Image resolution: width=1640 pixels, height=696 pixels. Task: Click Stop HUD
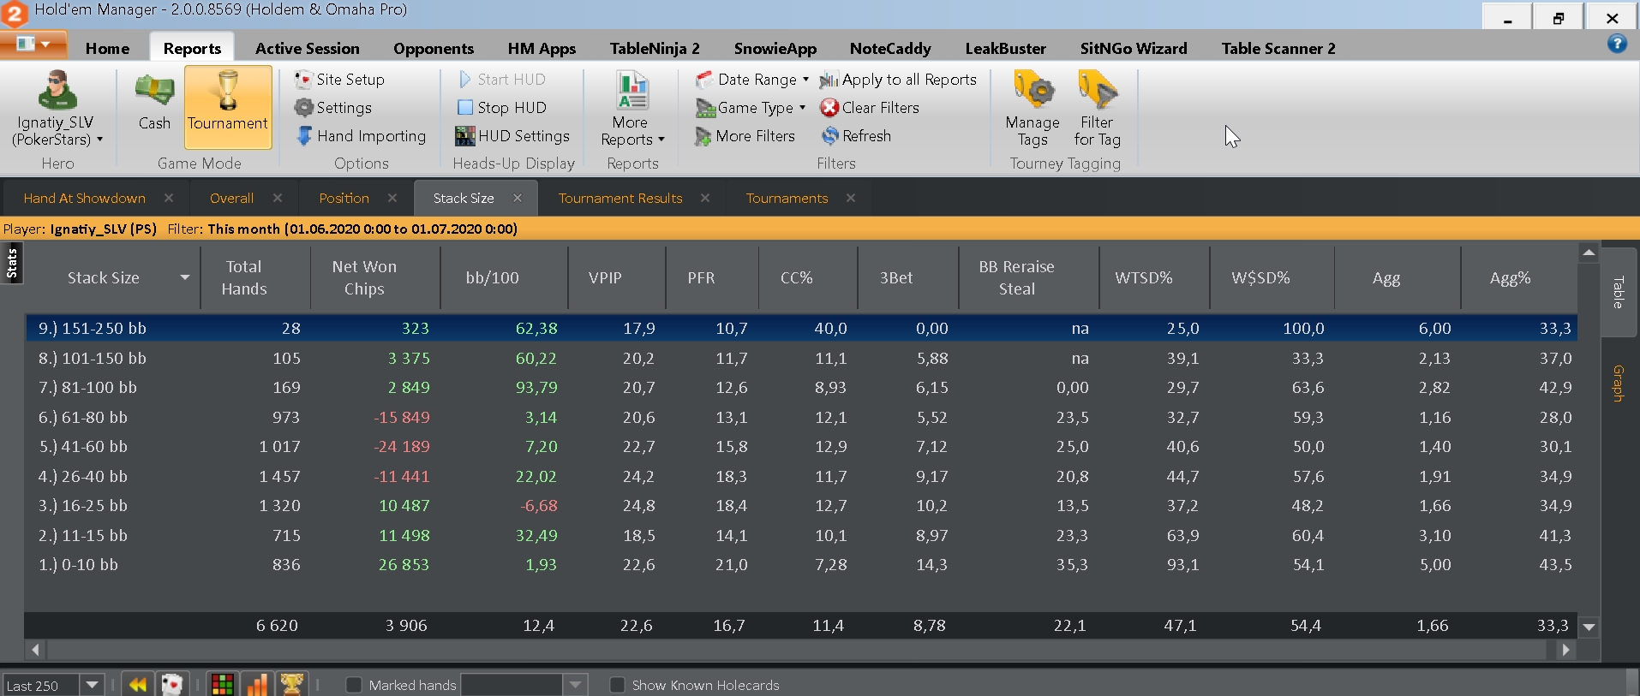click(x=502, y=108)
